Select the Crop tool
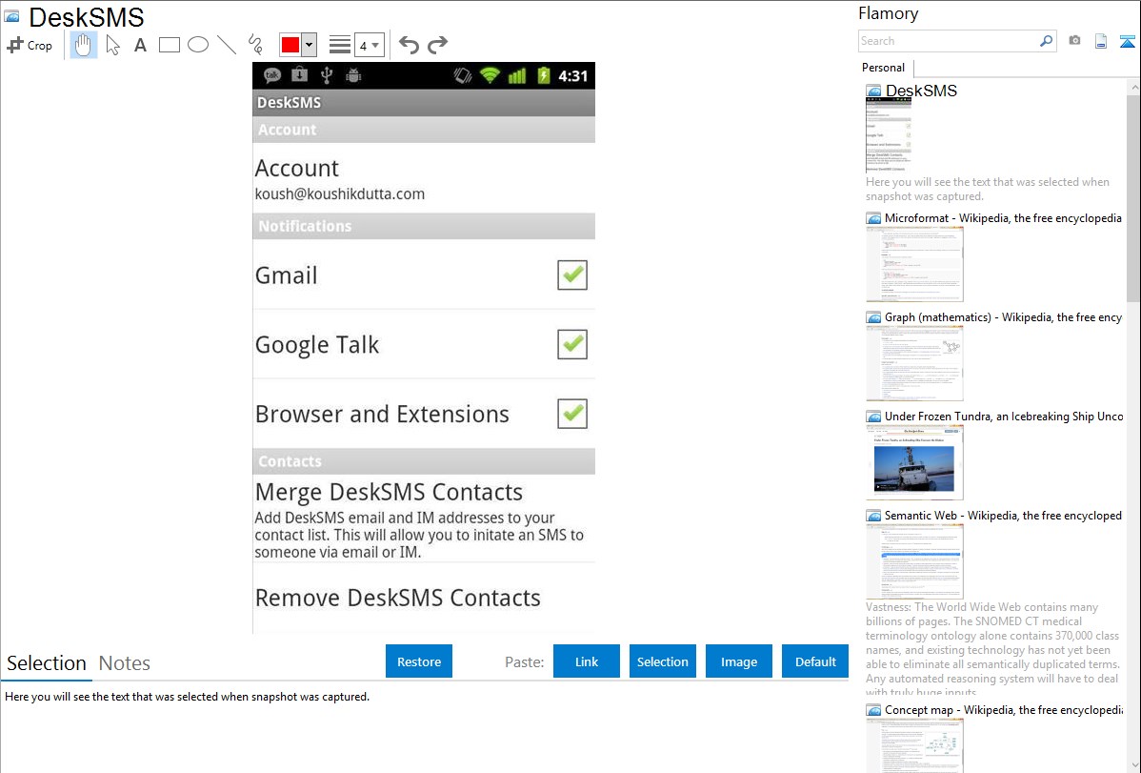The height and width of the screenshot is (773, 1141). pyautogui.click(x=30, y=45)
